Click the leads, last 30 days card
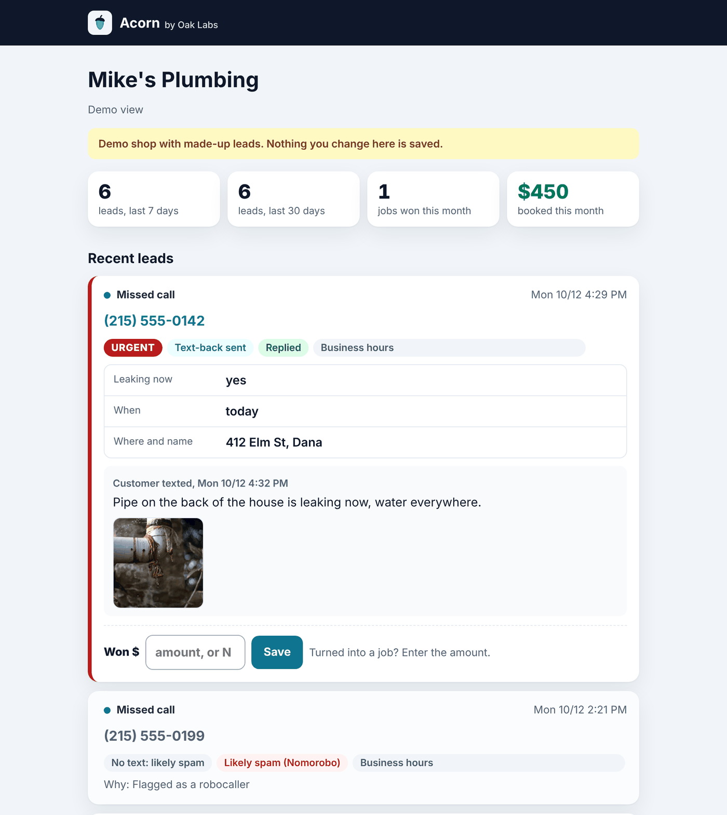The width and height of the screenshot is (727, 815). [293, 199]
